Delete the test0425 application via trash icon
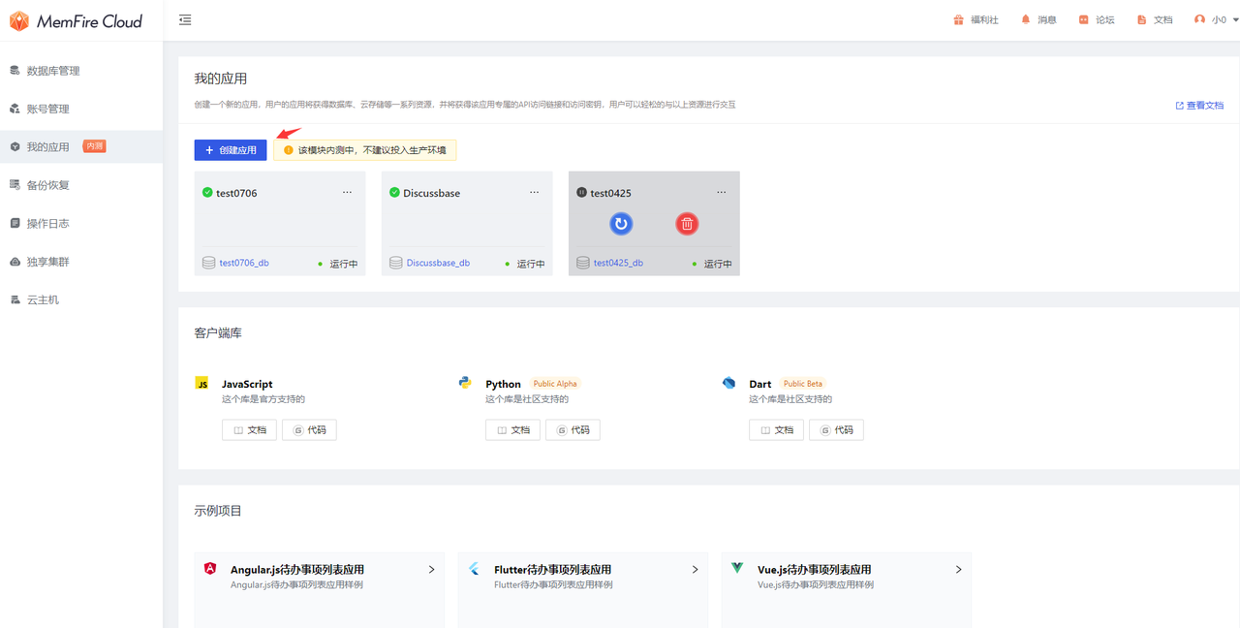Image resolution: width=1240 pixels, height=628 pixels. (x=687, y=224)
